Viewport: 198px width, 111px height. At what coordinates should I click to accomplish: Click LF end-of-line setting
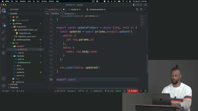pos(87,91)
